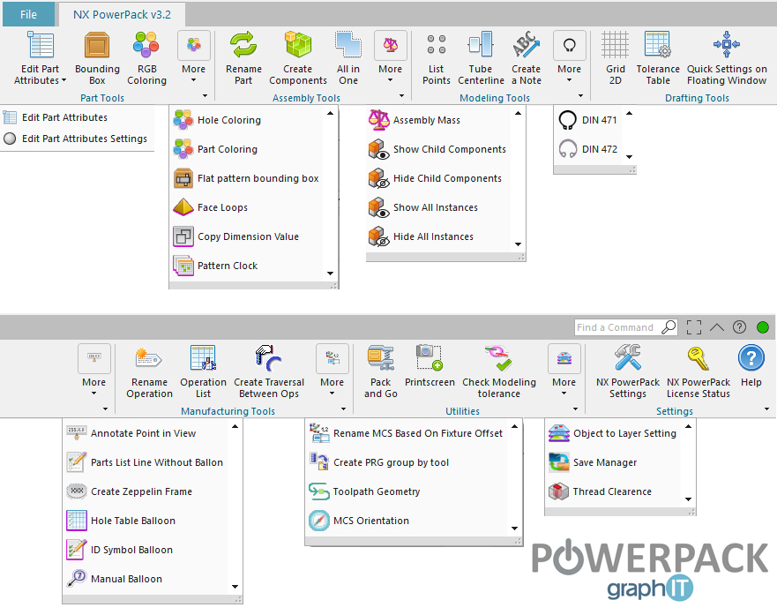
Task: Open Manufacturing Tools More dropdown
Action: (332, 371)
